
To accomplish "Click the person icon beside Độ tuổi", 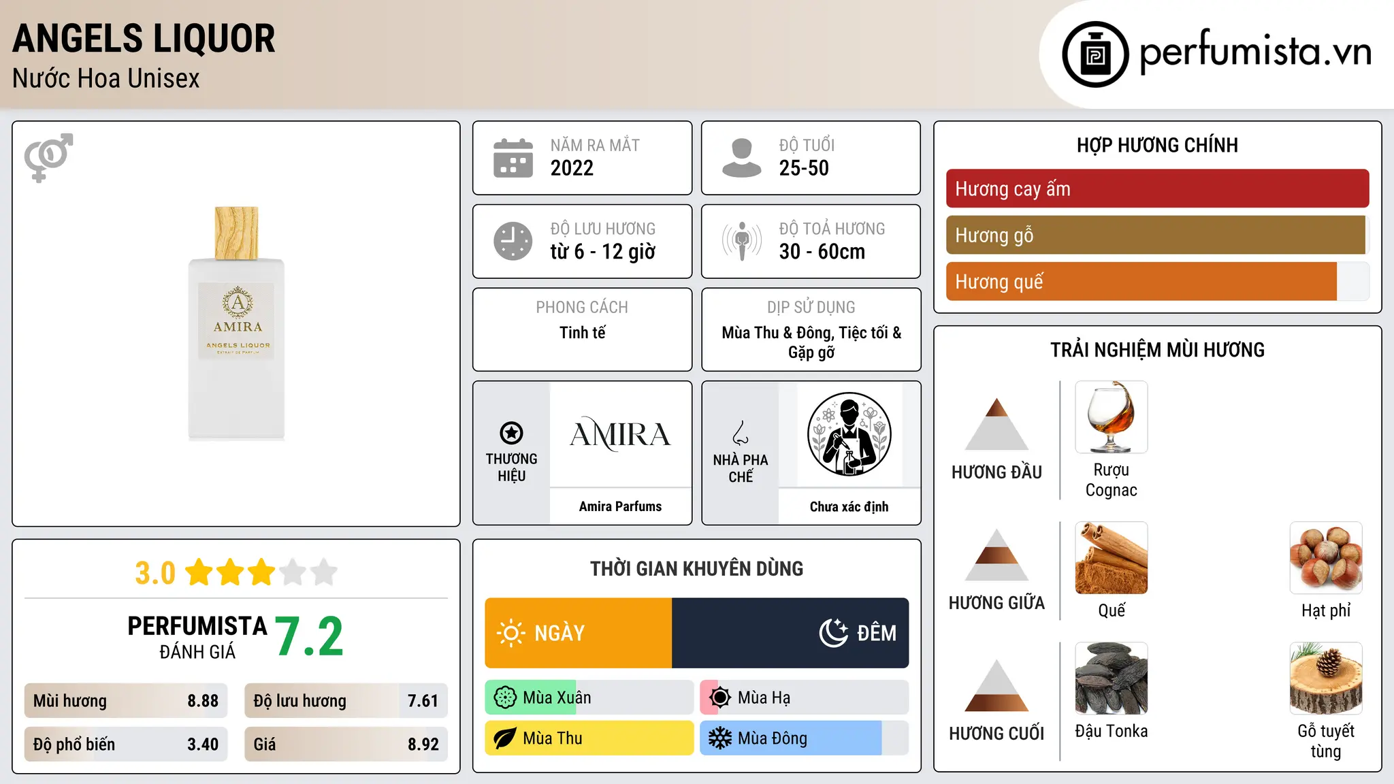I will 742,158.
